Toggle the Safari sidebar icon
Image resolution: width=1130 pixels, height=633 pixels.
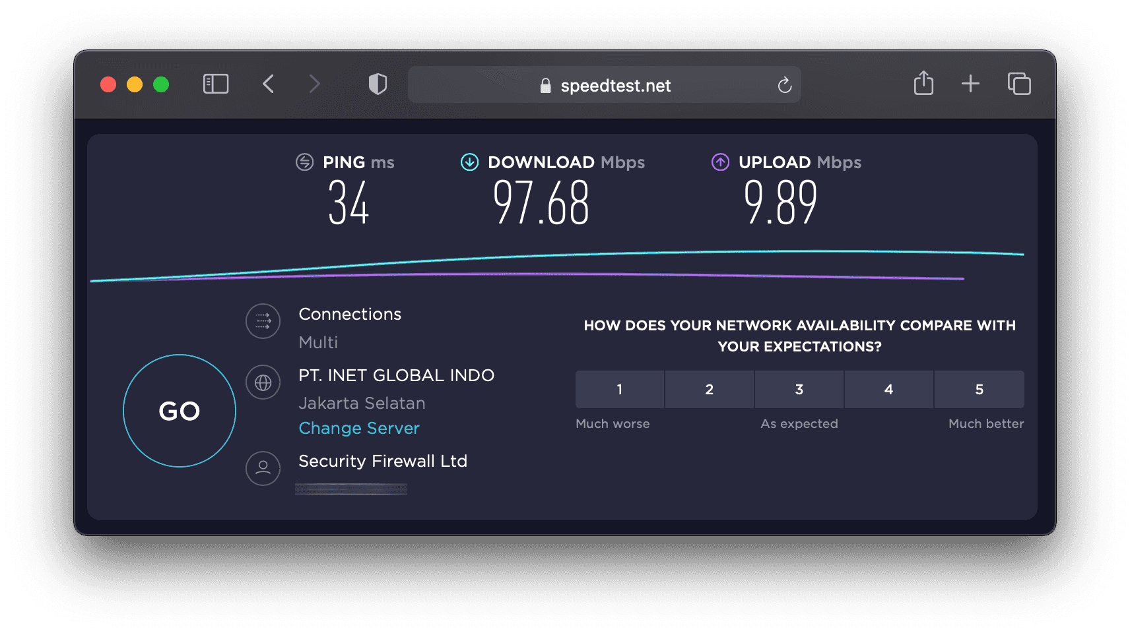click(216, 84)
